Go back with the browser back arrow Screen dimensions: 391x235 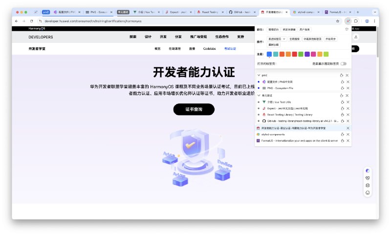click(17, 21)
